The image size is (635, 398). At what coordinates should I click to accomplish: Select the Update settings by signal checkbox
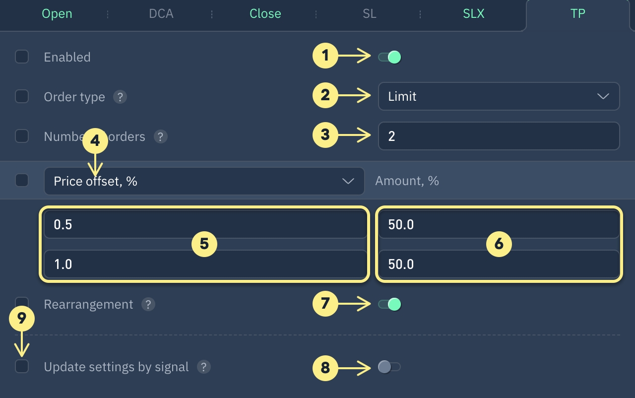pos(22,367)
